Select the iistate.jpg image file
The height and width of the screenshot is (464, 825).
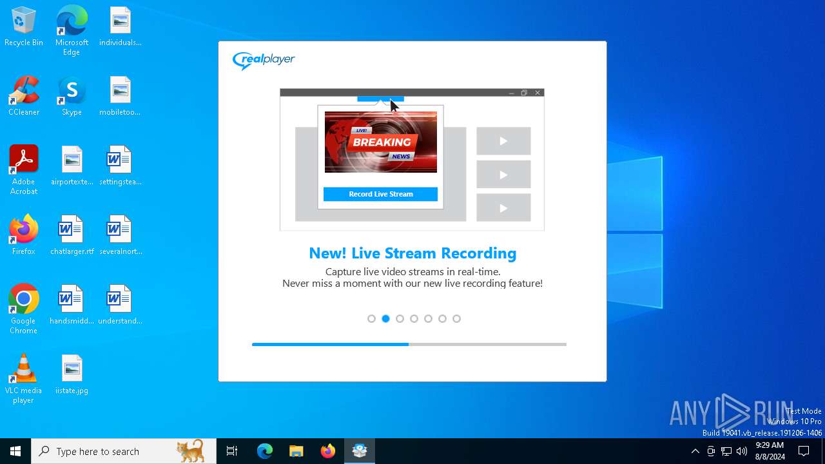pos(72,375)
